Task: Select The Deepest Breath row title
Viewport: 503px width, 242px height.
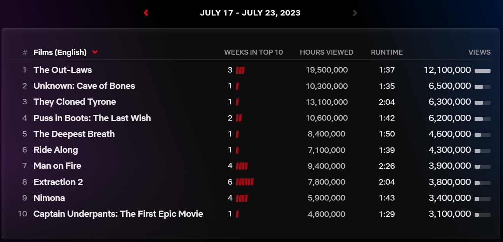Action: click(74, 134)
